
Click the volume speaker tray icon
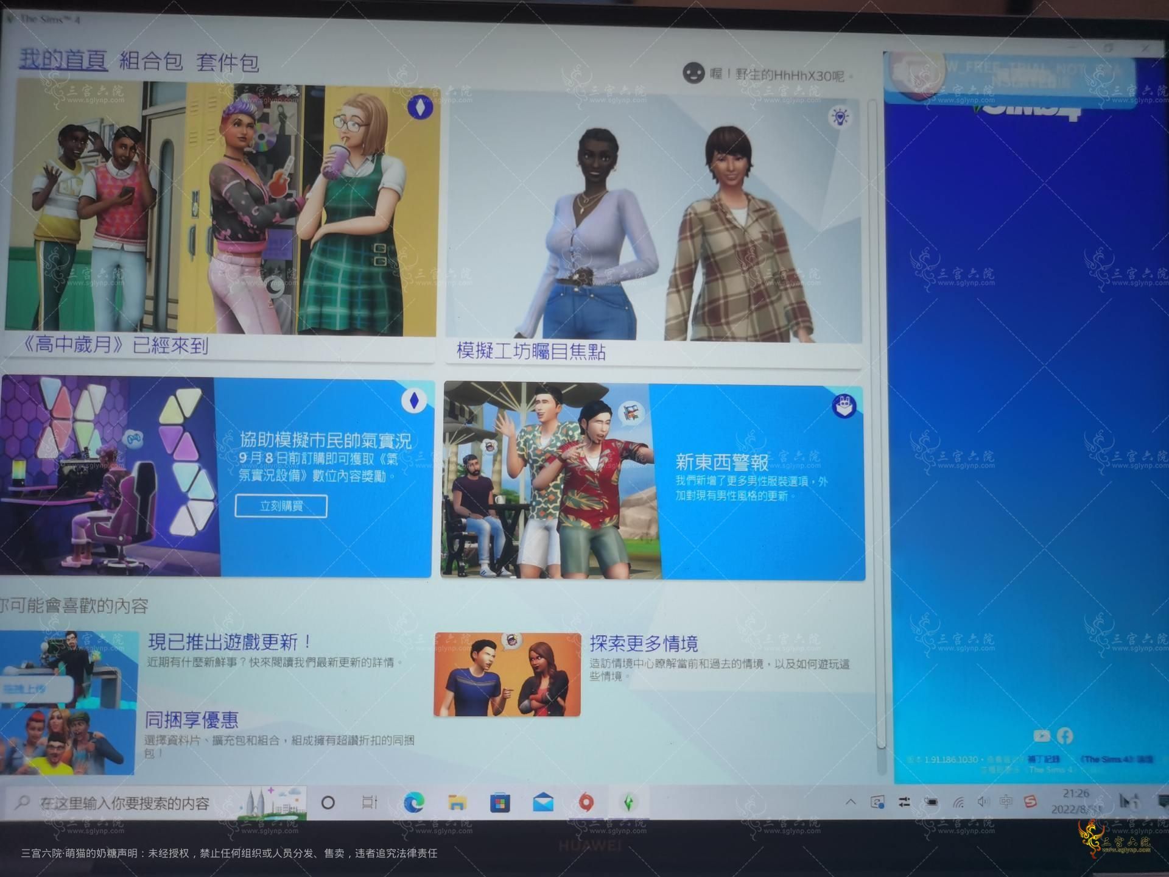[983, 802]
